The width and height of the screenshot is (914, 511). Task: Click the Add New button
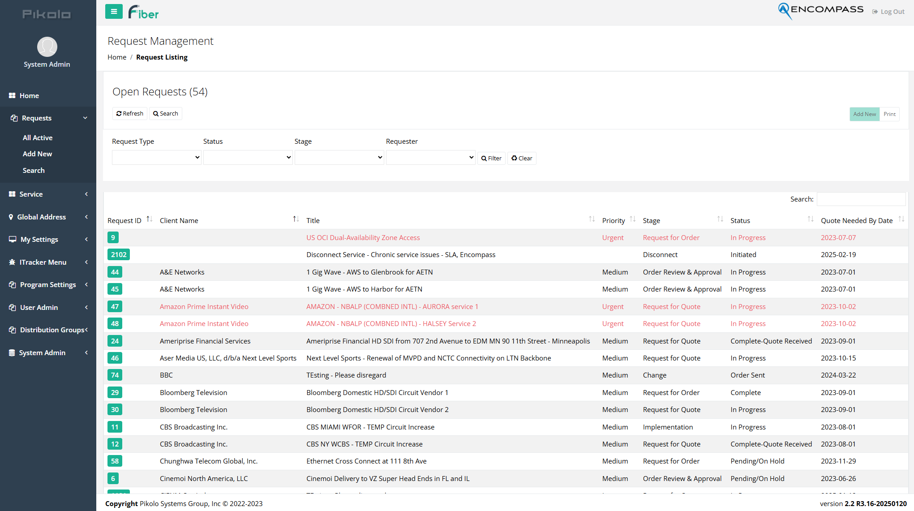pyautogui.click(x=864, y=114)
